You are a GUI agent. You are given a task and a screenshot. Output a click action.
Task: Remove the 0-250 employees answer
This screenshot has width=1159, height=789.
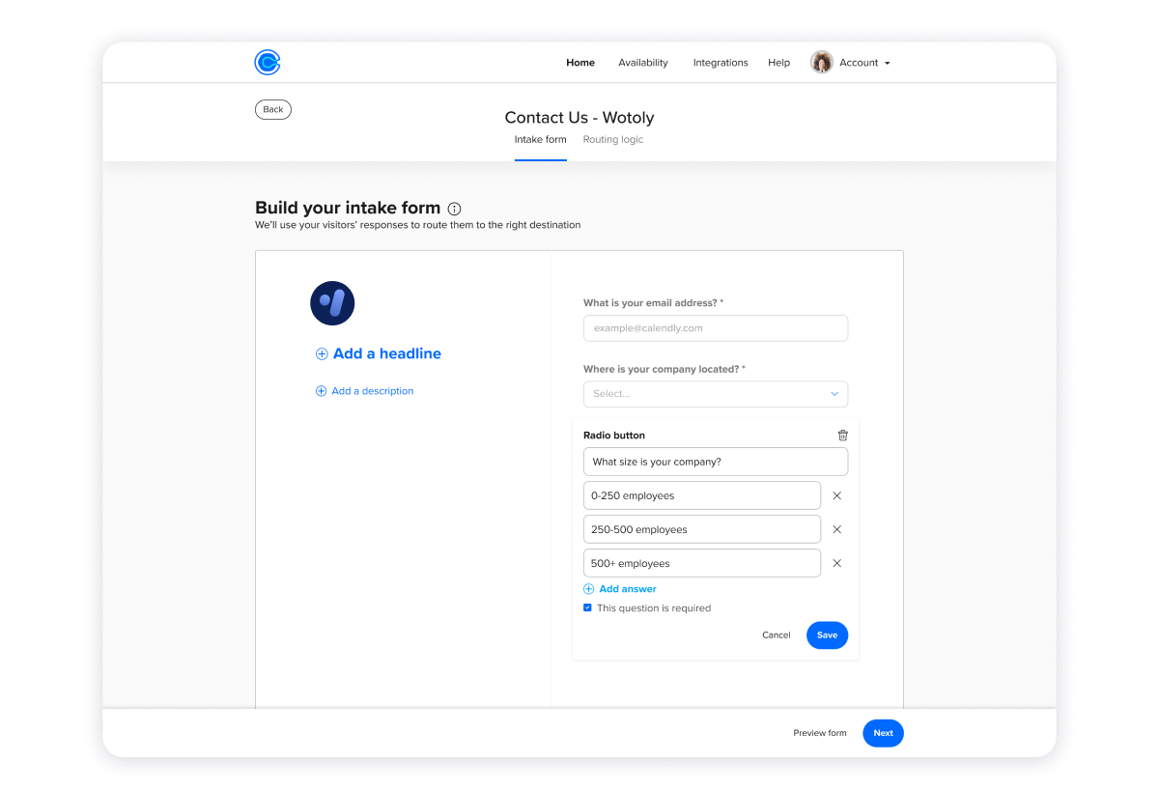click(837, 495)
